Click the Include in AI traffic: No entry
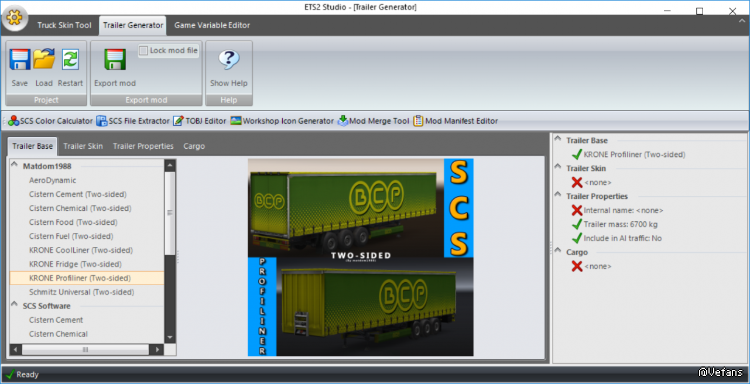This screenshot has width=750, height=384. [623, 238]
